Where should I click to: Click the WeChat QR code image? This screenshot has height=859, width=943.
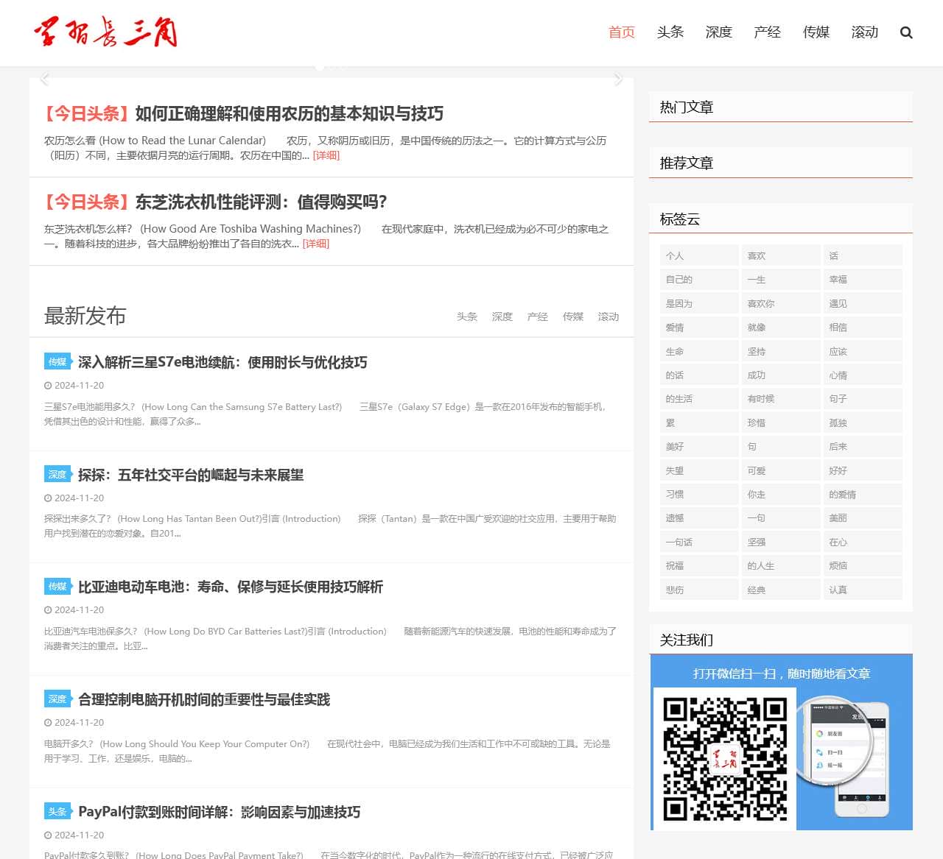(725, 759)
